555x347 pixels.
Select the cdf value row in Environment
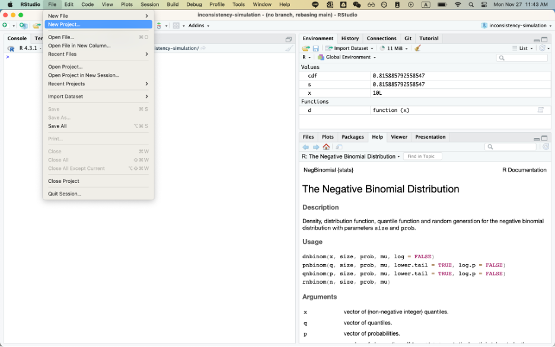425,76
